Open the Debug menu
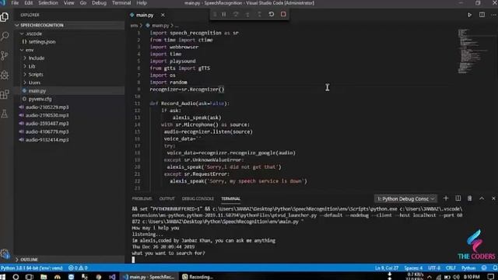This screenshot has width=498, height=280. pos(99,3)
